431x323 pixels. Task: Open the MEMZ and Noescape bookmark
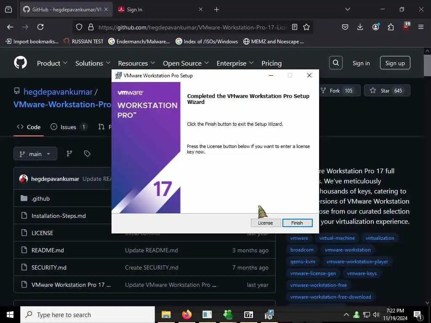pos(274,42)
